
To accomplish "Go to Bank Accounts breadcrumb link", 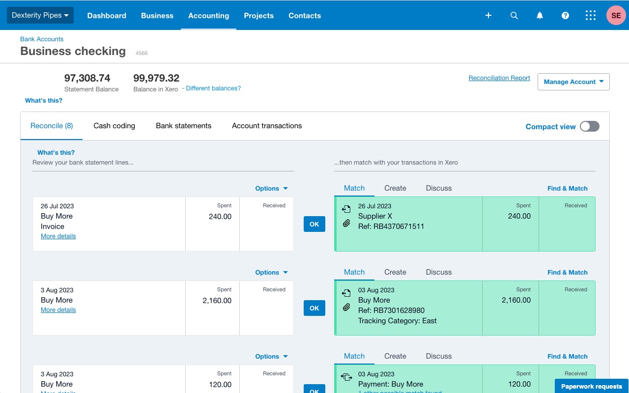I will point(42,39).
